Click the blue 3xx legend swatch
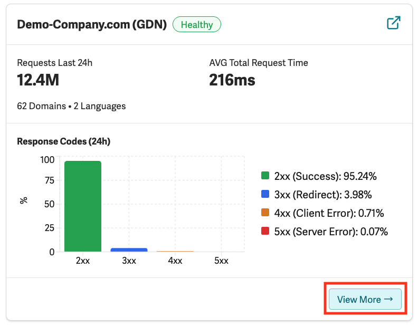This screenshot has height=326, width=418. 265,195
